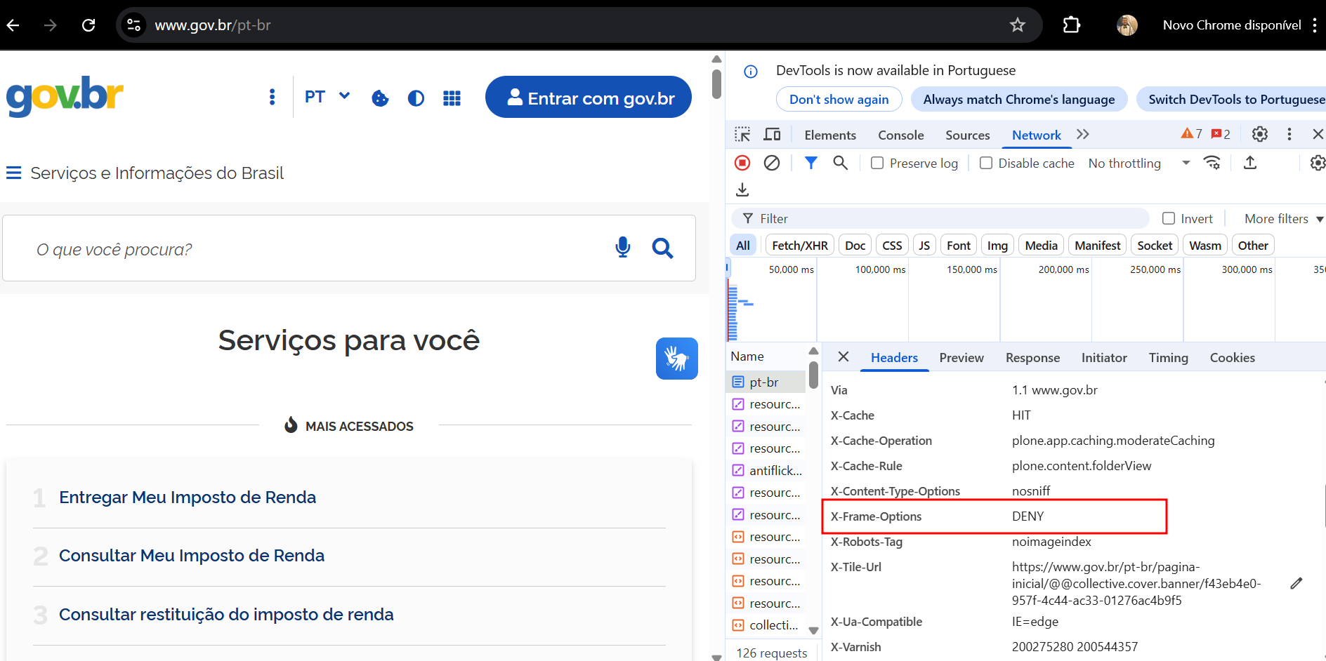Open network conditions wifi icon
Image resolution: width=1326 pixels, height=661 pixels.
pos(1212,163)
